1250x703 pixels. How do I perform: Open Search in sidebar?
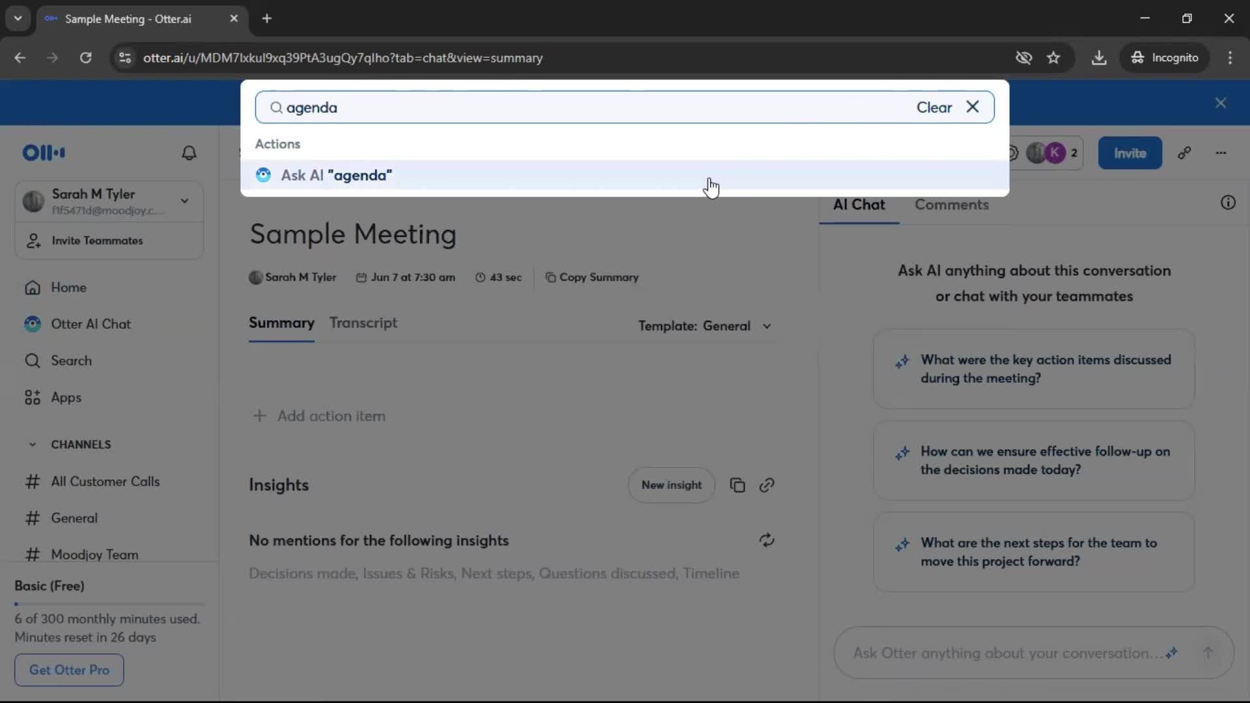pyautogui.click(x=71, y=361)
